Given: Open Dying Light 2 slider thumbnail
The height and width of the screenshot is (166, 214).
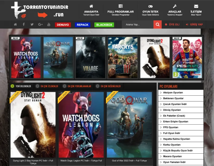Looking at the screenshot, I should [x=155, y=57].
